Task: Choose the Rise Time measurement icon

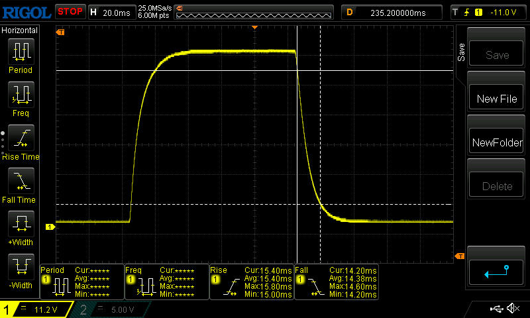Action: [x=20, y=139]
